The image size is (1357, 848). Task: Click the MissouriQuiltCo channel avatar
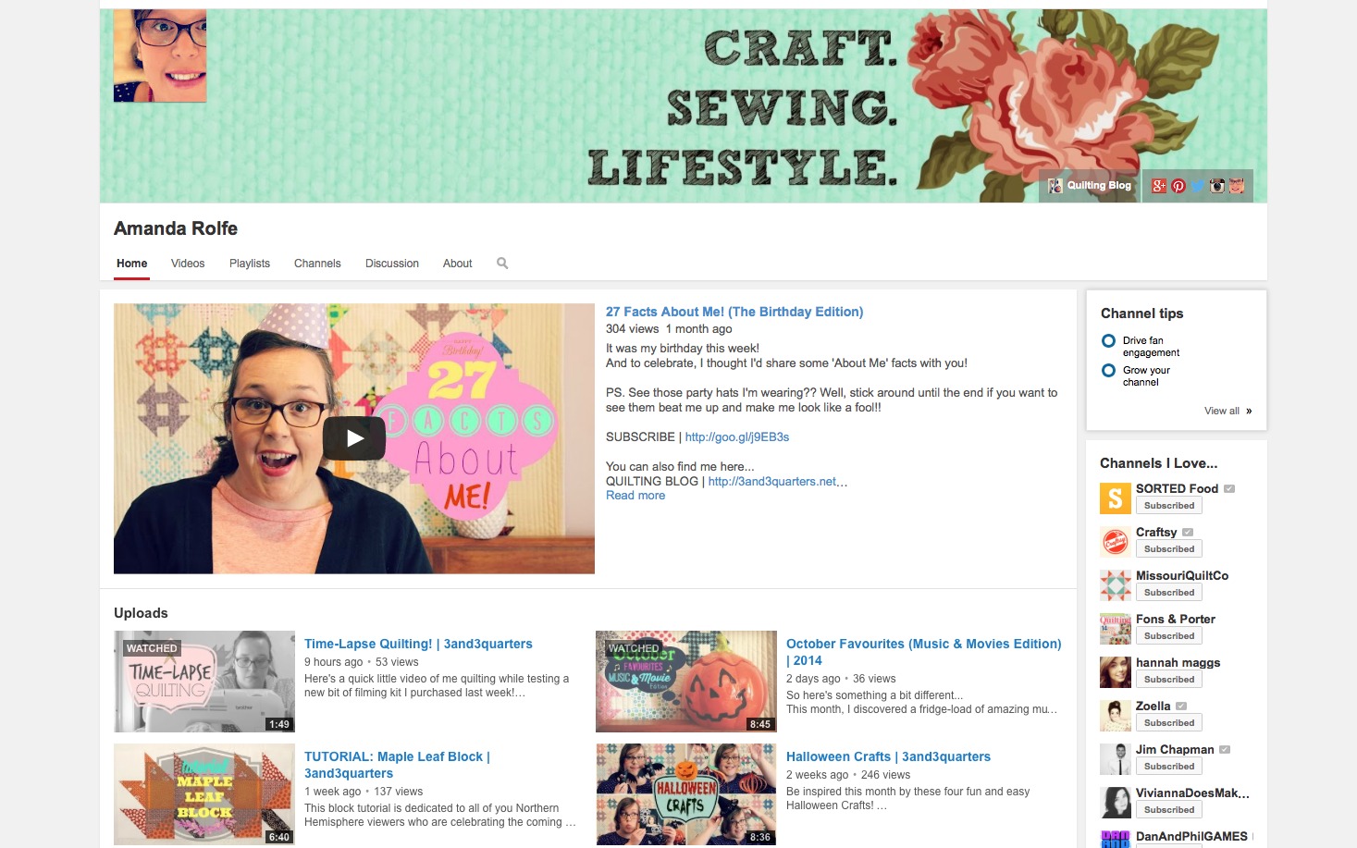click(x=1115, y=585)
